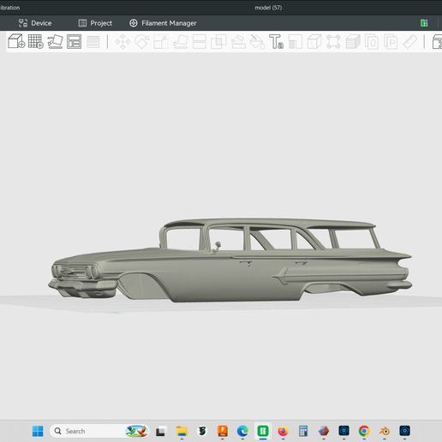Open the Mesh boolean tool
Viewport: 442px width, 442px height.
218,42
